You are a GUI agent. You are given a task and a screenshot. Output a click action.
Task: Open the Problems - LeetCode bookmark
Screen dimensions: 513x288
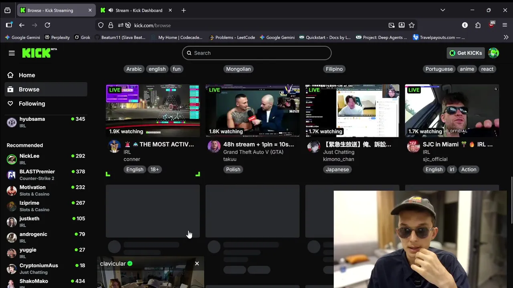[232, 37]
